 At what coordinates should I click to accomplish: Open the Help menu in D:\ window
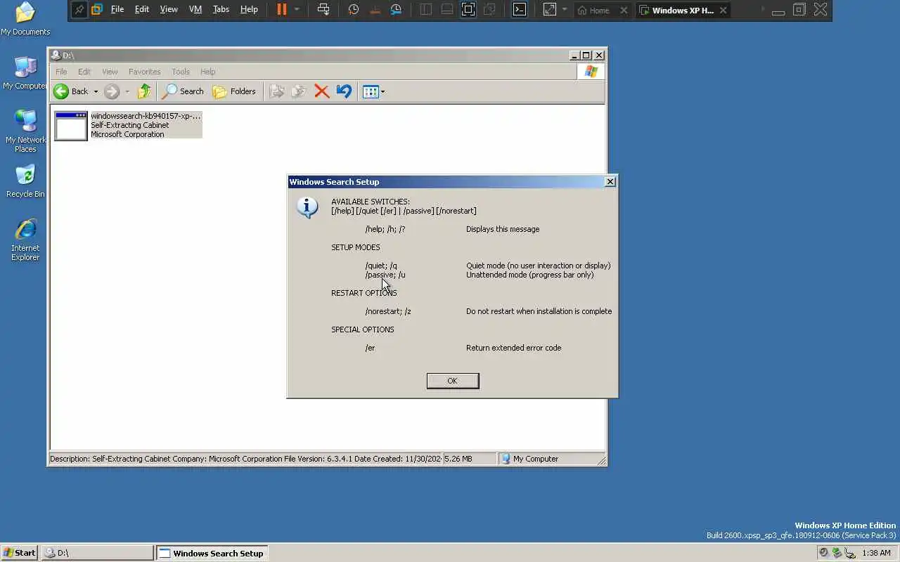pyautogui.click(x=207, y=72)
